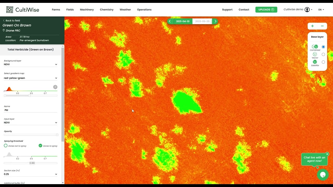Image resolution: width=333 pixels, height=187 pixels.
Task: Go Back to field
Action: pos(11,21)
